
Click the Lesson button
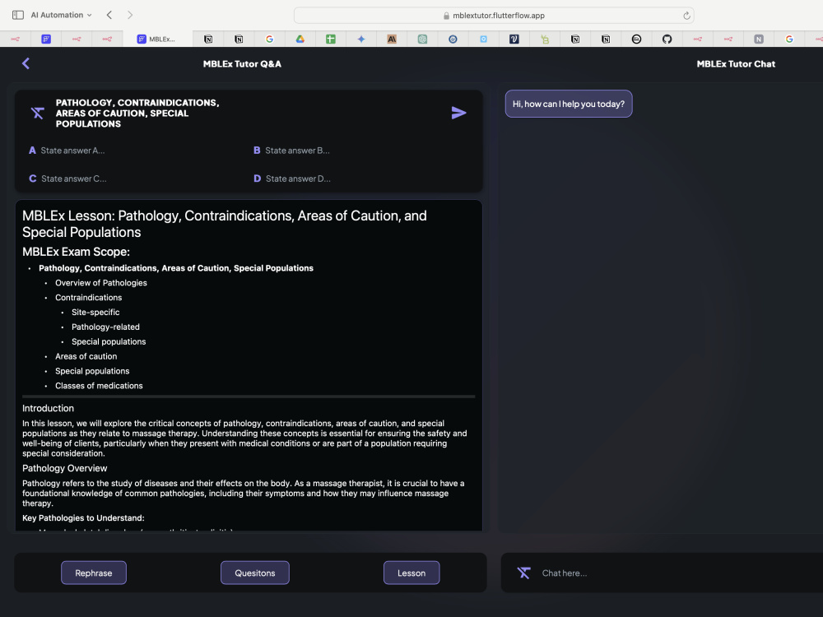pyautogui.click(x=411, y=573)
